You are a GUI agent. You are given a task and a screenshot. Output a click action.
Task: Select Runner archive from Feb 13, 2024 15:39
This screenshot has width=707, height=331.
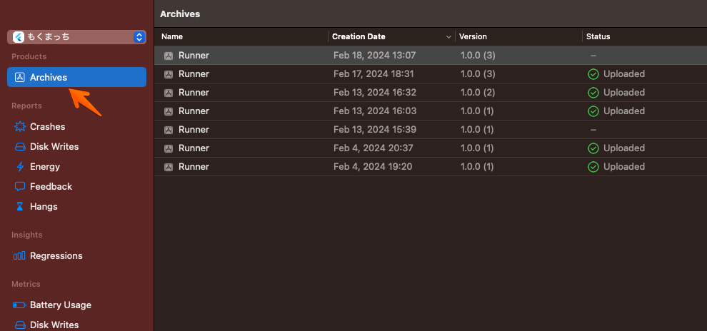tap(431, 129)
